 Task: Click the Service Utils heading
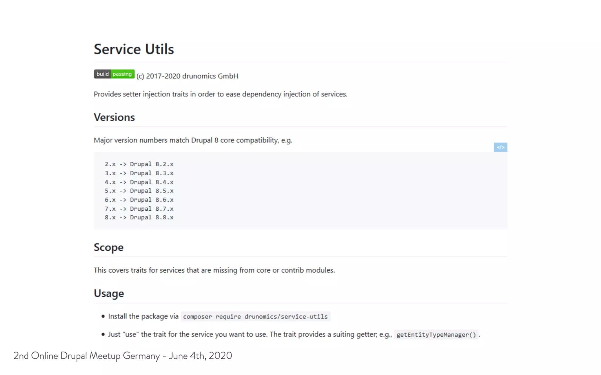point(134,49)
